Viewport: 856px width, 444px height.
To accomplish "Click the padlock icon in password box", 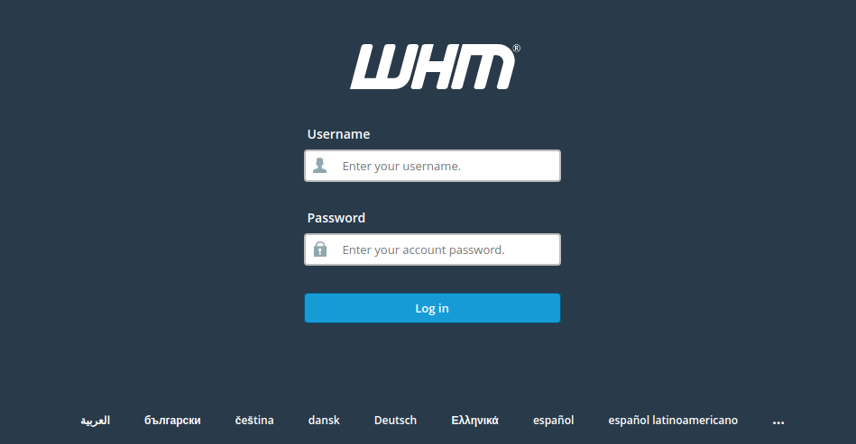I will click(320, 249).
